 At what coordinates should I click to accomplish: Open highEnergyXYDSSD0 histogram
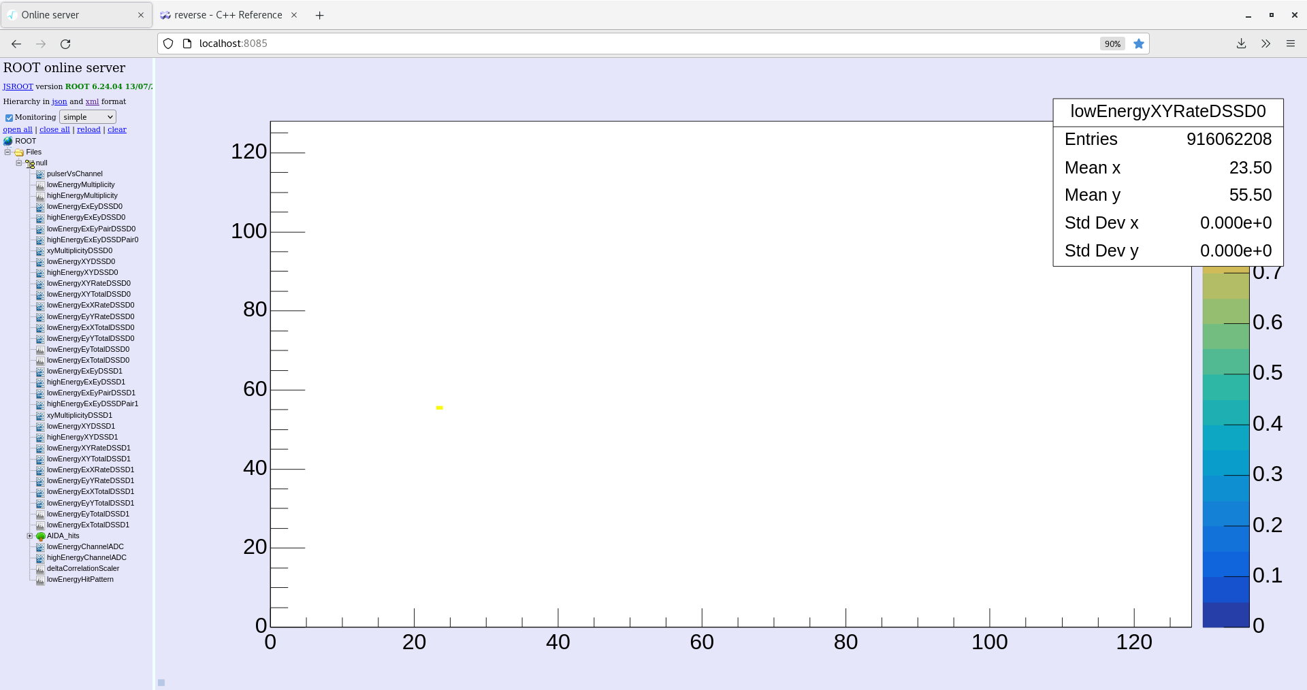coord(82,273)
